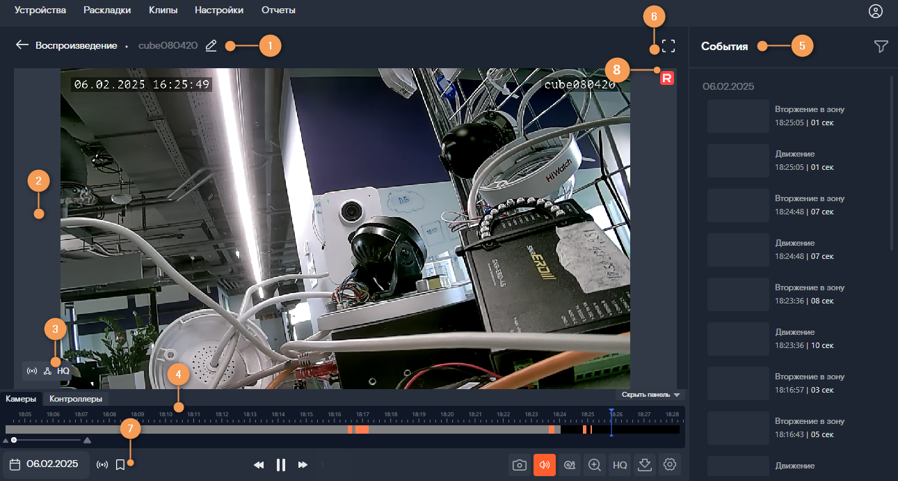Switch to the Контроллеры tab

tap(76, 399)
